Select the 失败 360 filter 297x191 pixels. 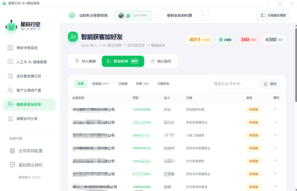(x=142, y=83)
